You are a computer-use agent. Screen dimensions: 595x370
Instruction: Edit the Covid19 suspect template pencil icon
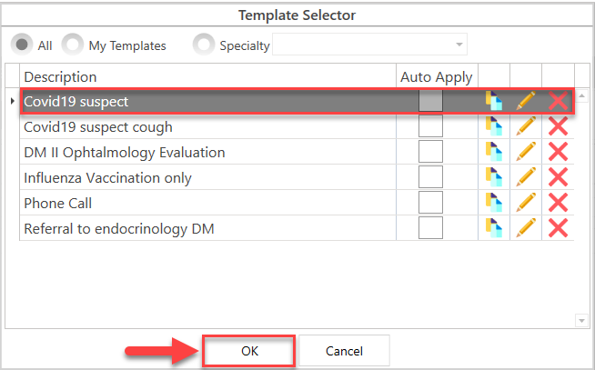(x=526, y=101)
